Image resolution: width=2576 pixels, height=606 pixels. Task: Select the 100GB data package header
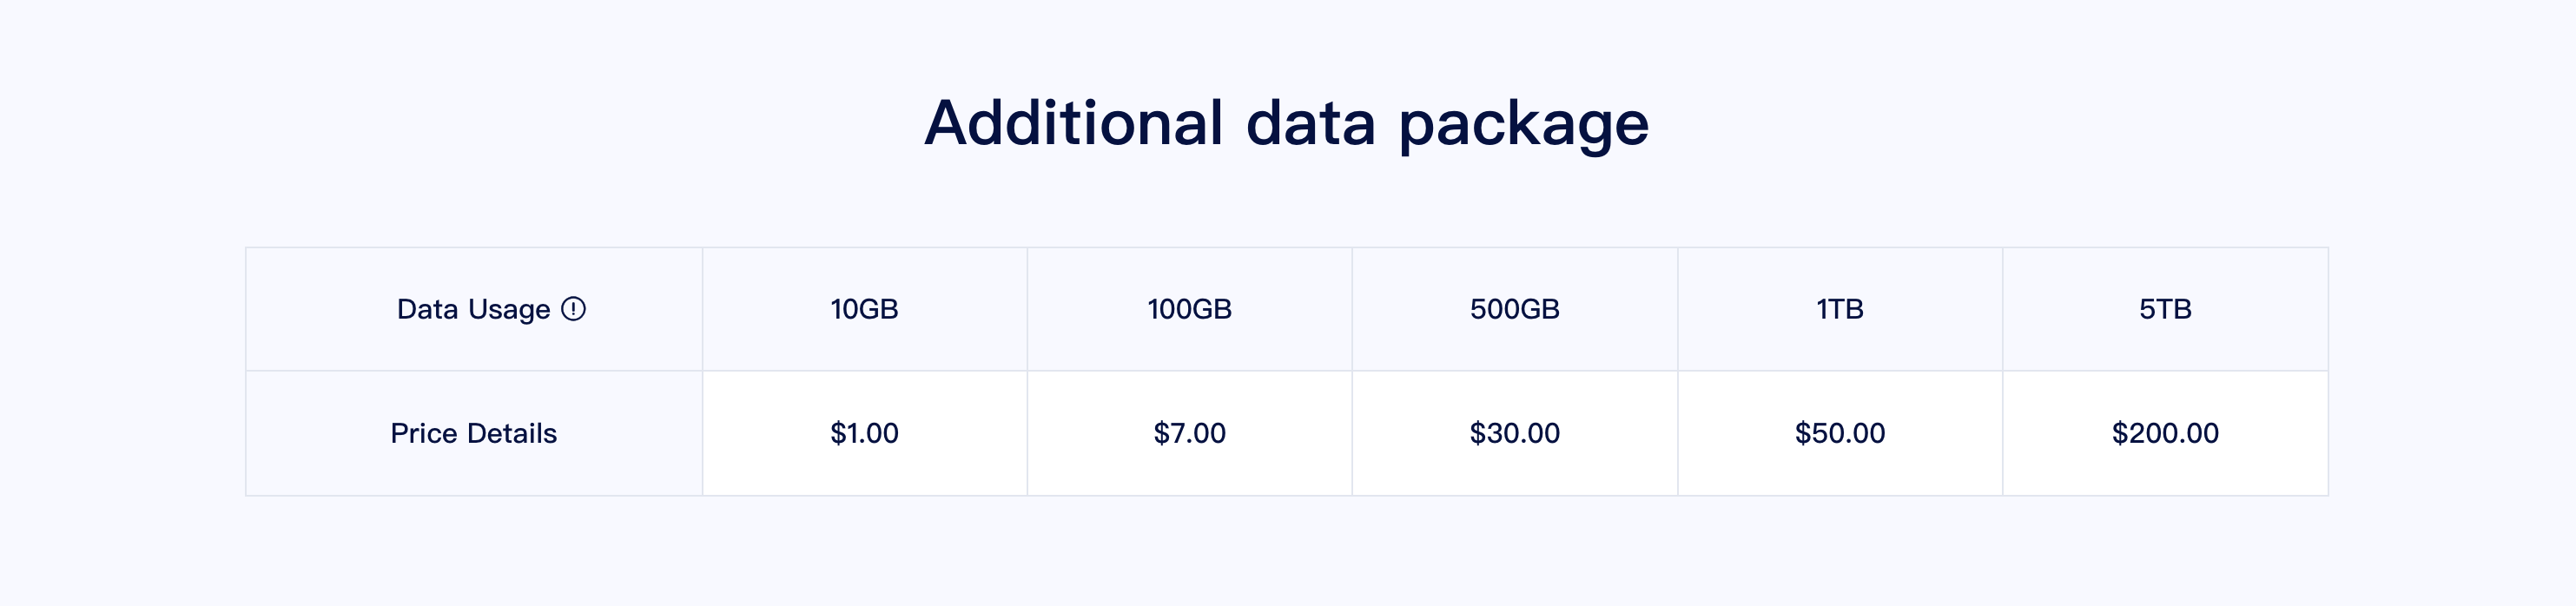[1189, 309]
